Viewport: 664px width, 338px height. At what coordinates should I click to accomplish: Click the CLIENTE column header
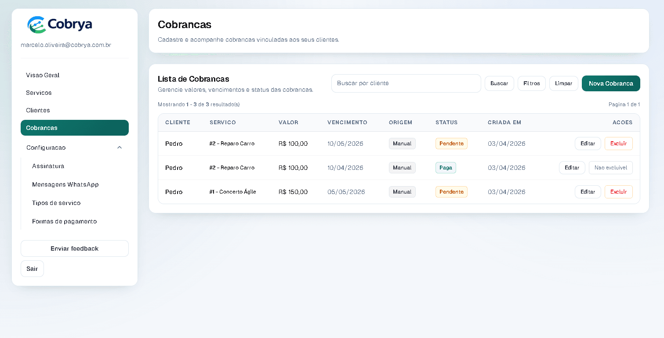(x=178, y=122)
